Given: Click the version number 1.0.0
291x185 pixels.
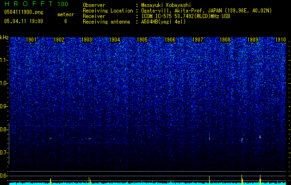Looking at the screenshot, I should [63, 4].
